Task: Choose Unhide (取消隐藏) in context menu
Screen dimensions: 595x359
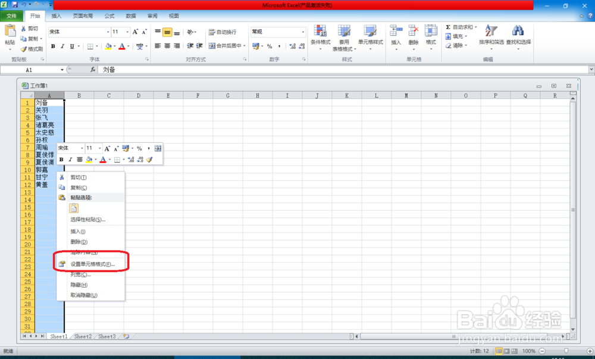Action: [x=90, y=295]
